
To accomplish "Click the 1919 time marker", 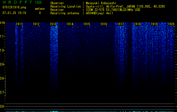I will (154, 24).
